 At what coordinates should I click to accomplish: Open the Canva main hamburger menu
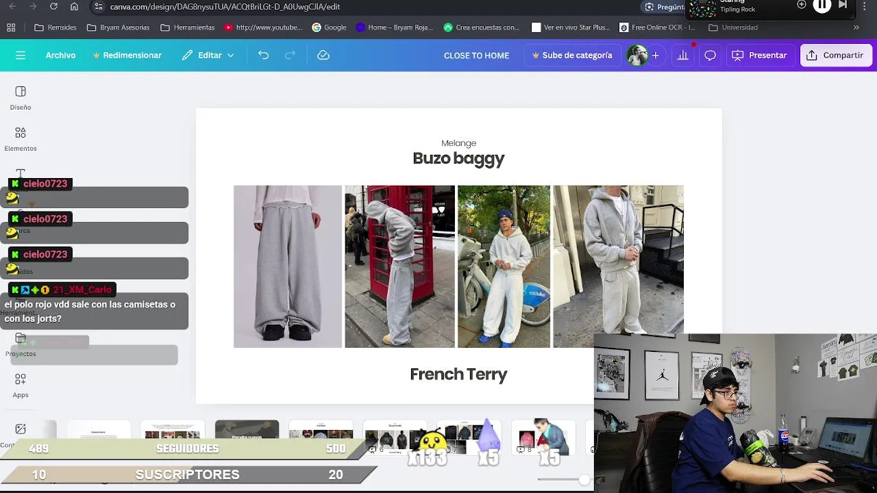tap(21, 55)
